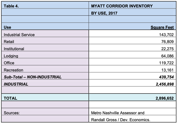Select the 'Industrial Service' row label
The width and height of the screenshot is (178, 124).
tap(19, 35)
